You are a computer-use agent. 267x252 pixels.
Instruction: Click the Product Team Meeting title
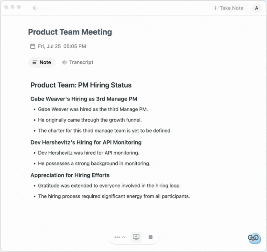tap(70, 32)
